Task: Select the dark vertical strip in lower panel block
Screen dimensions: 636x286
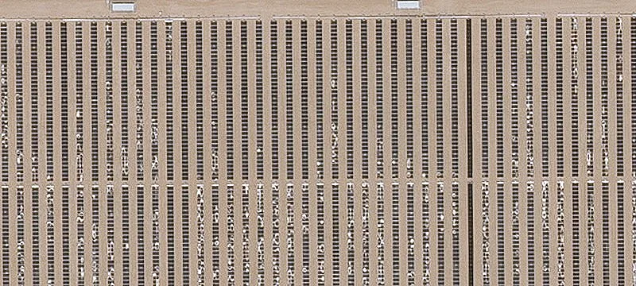Action: click(x=471, y=234)
